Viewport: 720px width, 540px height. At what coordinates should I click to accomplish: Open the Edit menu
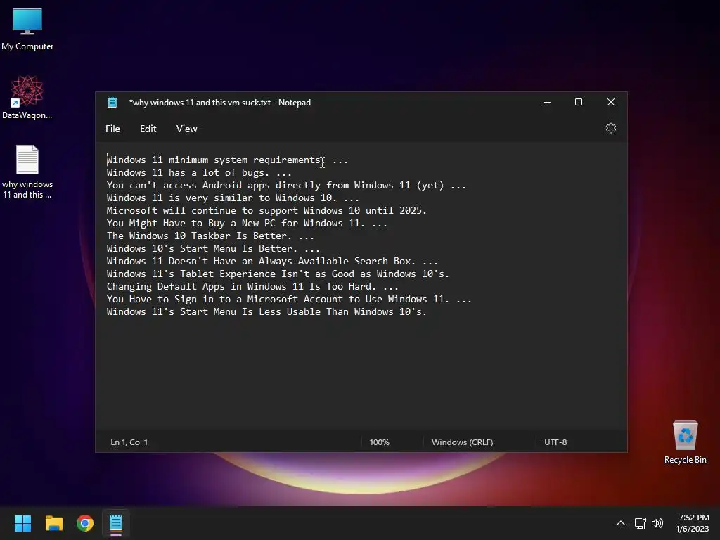coord(148,129)
